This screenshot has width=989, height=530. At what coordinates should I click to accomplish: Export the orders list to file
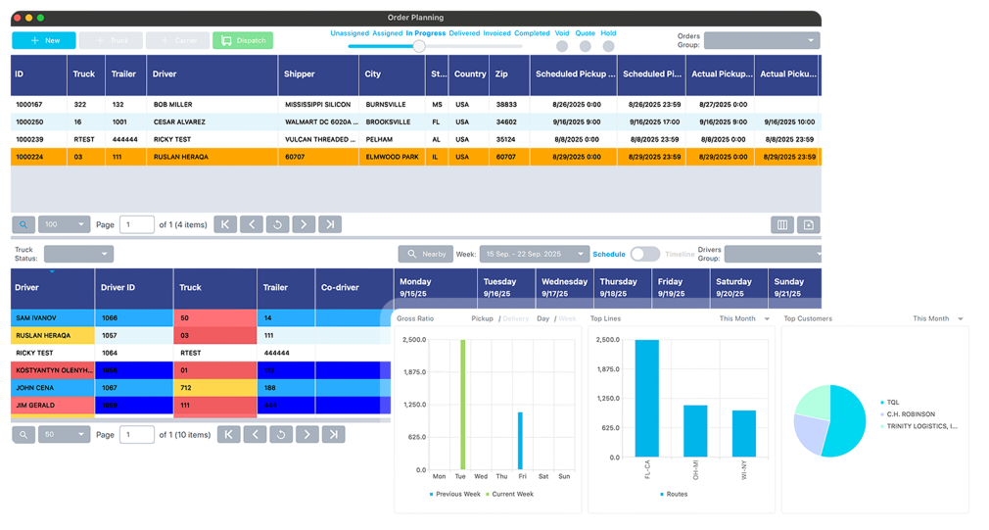point(808,224)
